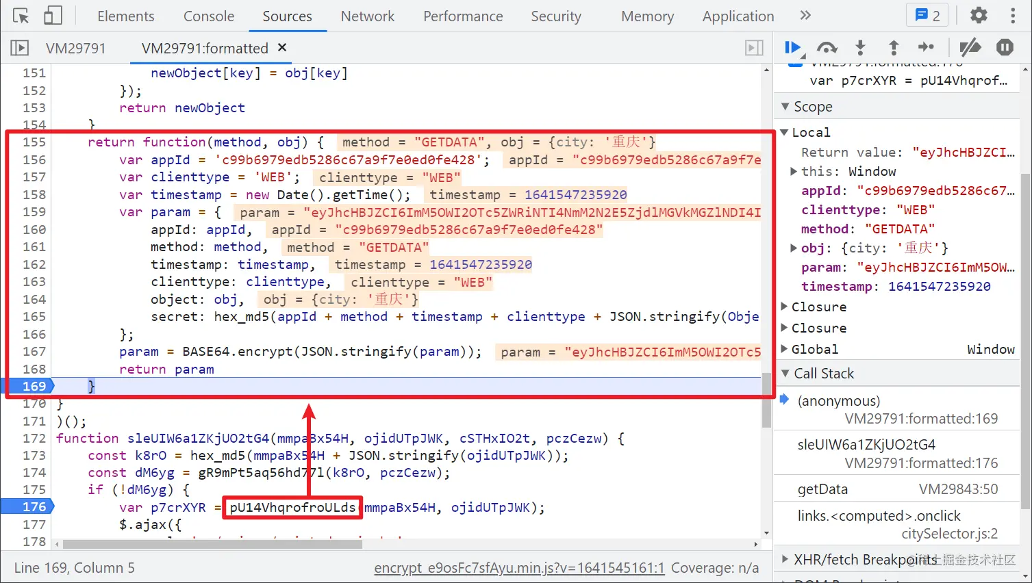The image size is (1032, 583).
Task: Step out of current function
Action: [x=894, y=47]
